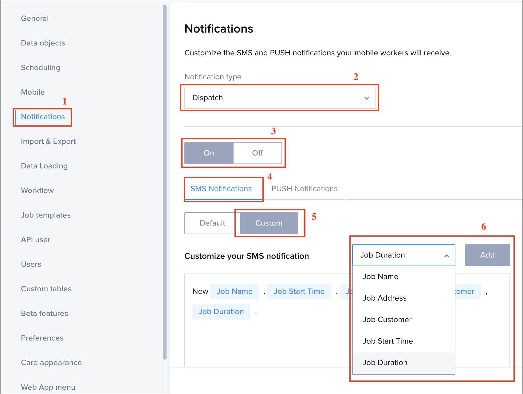Screen dimensions: 523x394
Task: Switch to the Default SMS template
Action: (213, 223)
